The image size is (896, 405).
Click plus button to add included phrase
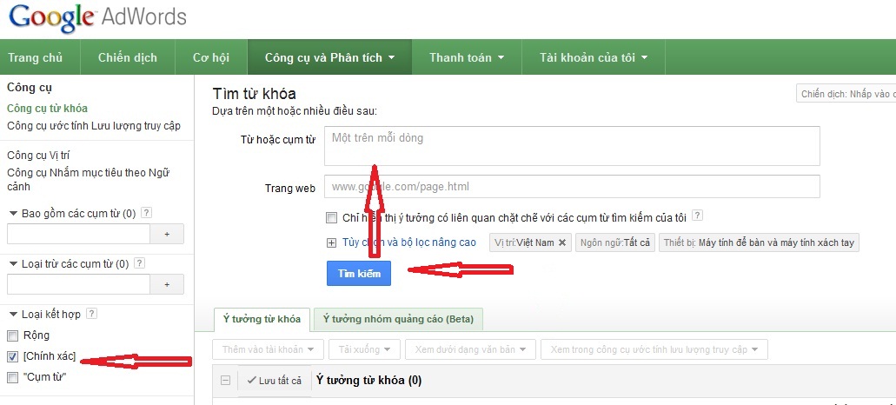167,234
